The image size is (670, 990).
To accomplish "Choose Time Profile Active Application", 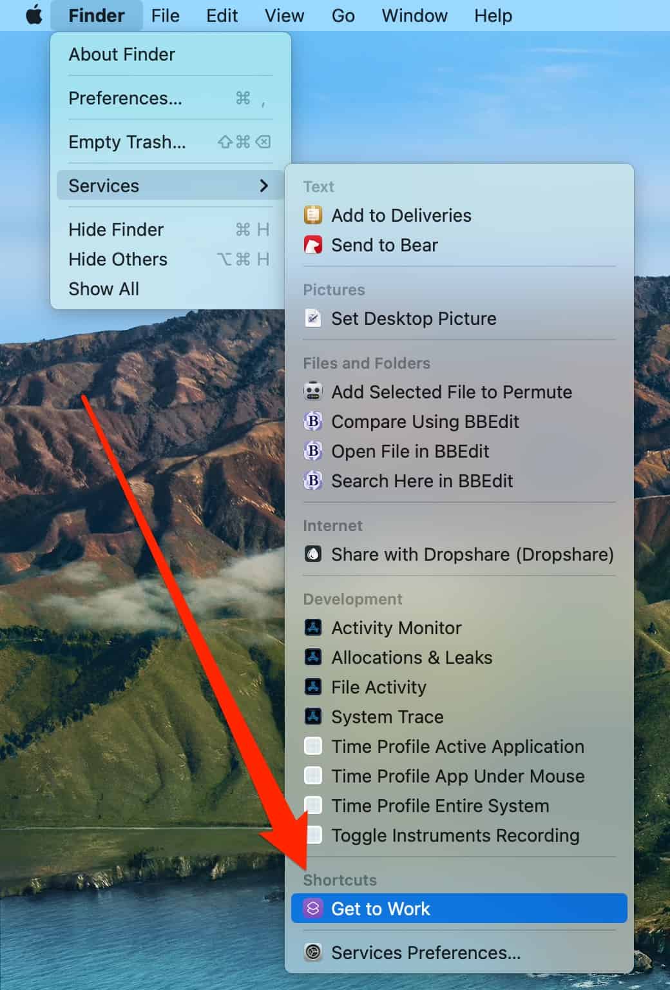I will [x=459, y=746].
